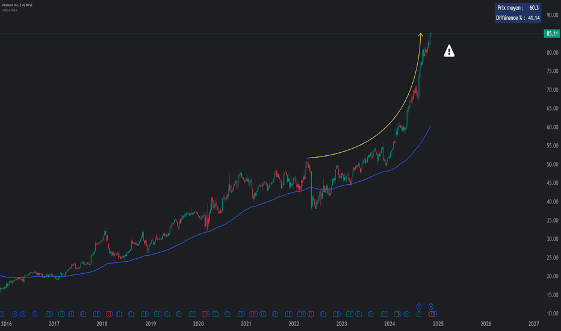Click the 2026 time axis label

(x=486, y=324)
